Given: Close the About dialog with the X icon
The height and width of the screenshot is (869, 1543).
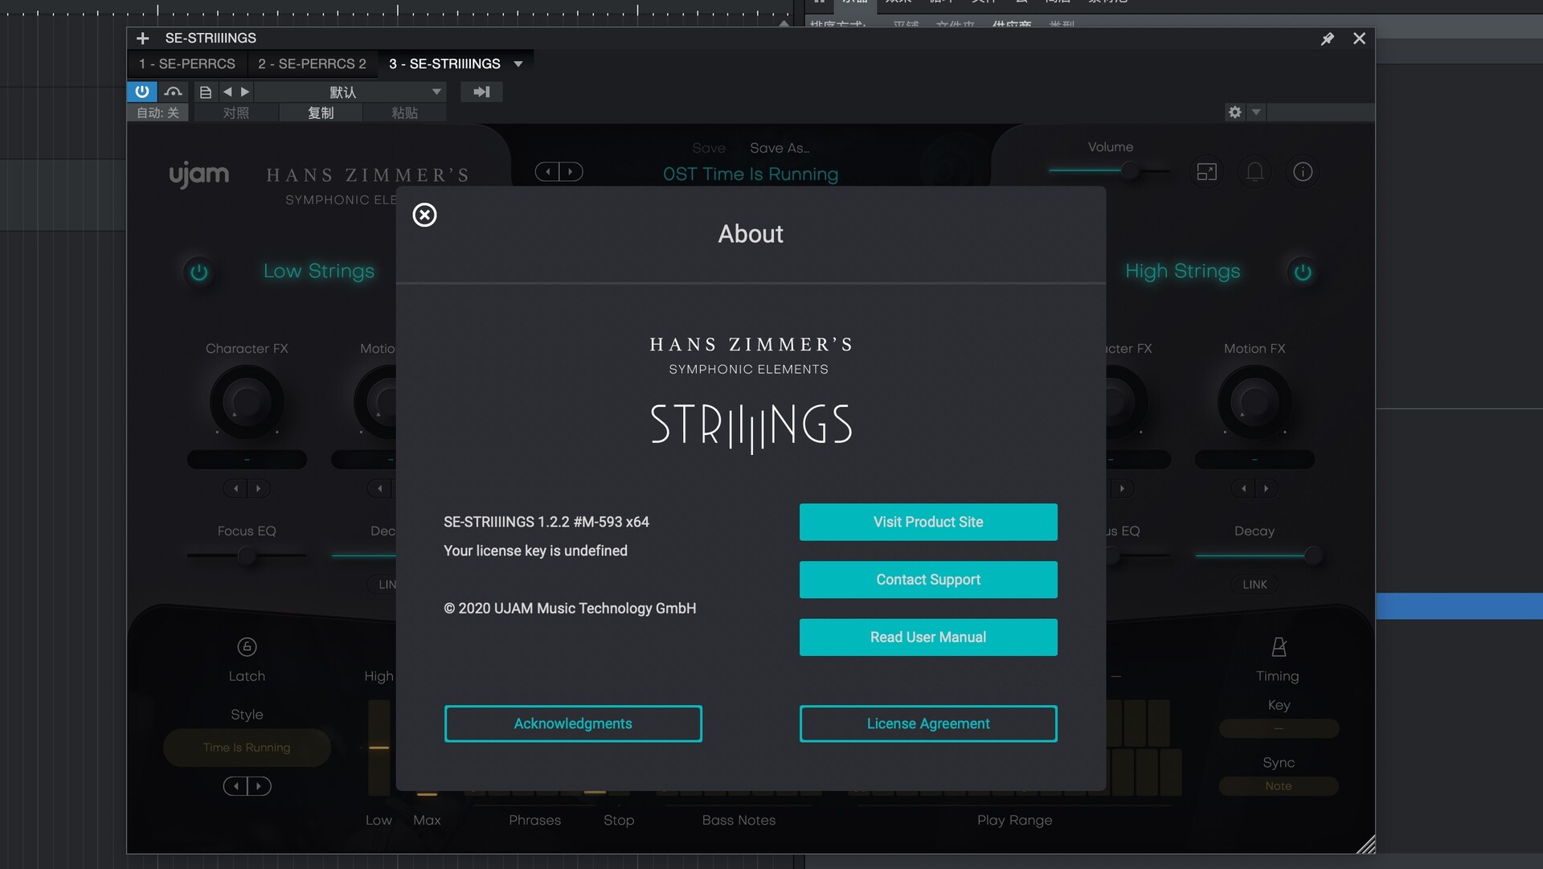Looking at the screenshot, I should tap(424, 215).
